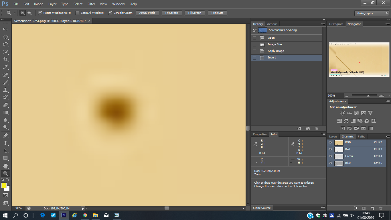This screenshot has height=220, width=391.
Task: Open the Channels panel flyout menu
Action: pyautogui.click(x=388, y=137)
